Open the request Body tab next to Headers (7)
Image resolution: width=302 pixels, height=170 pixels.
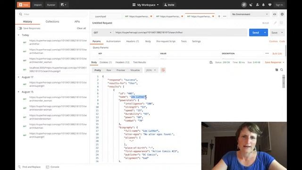(148, 41)
